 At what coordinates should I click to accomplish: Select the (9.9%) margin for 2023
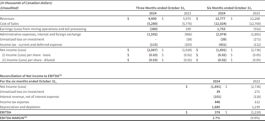tap(255, 118)
